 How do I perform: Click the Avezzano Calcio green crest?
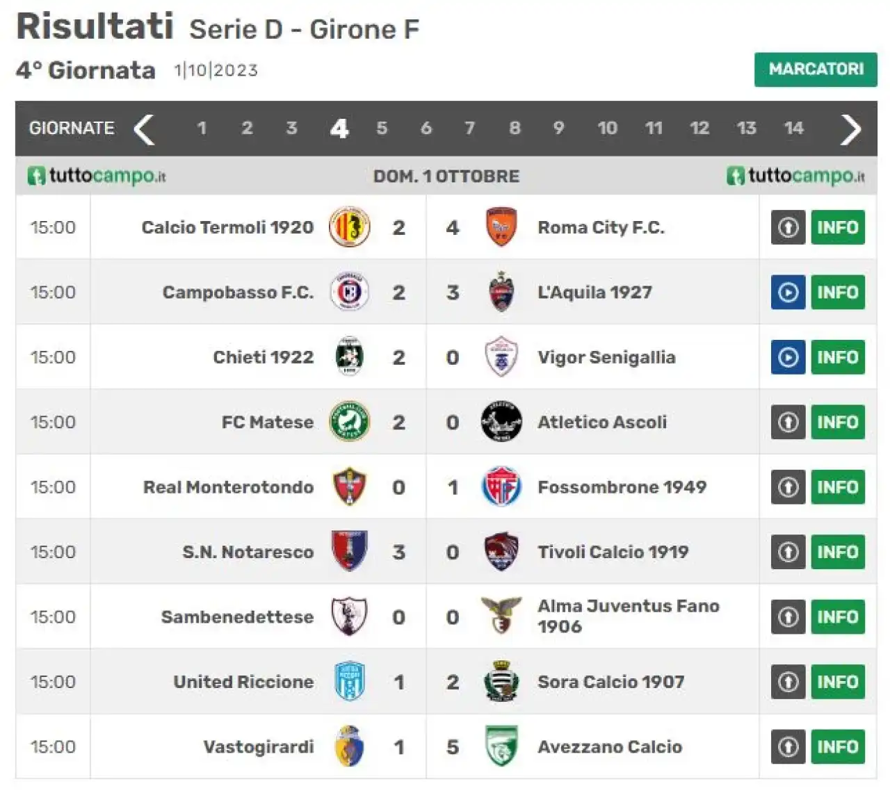tap(501, 746)
